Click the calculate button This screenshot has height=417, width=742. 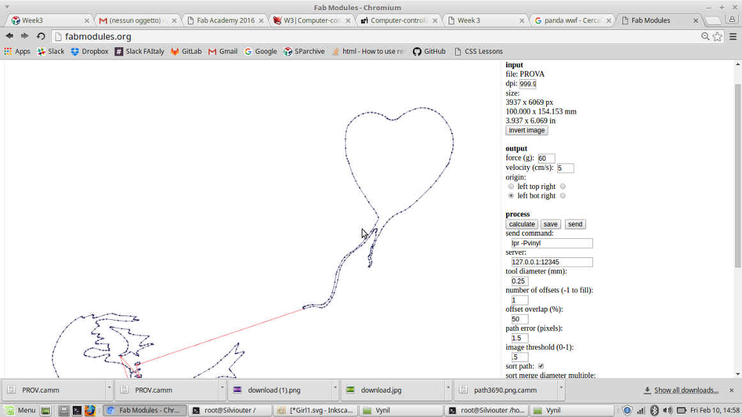[x=522, y=224]
